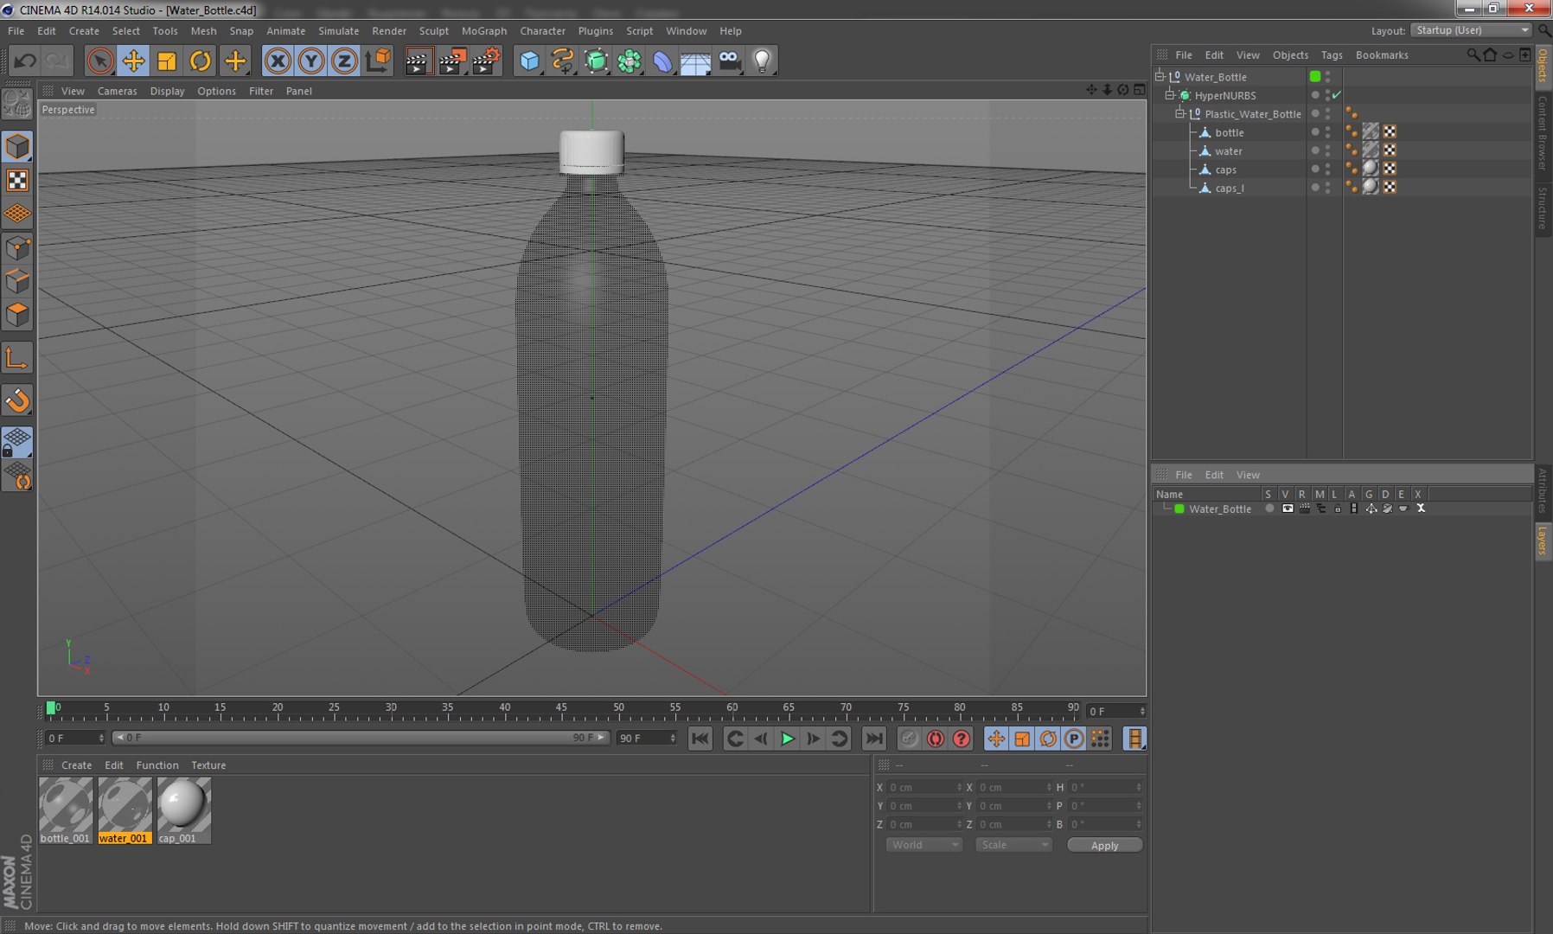Click the coordinate system icon

coord(379,61)
